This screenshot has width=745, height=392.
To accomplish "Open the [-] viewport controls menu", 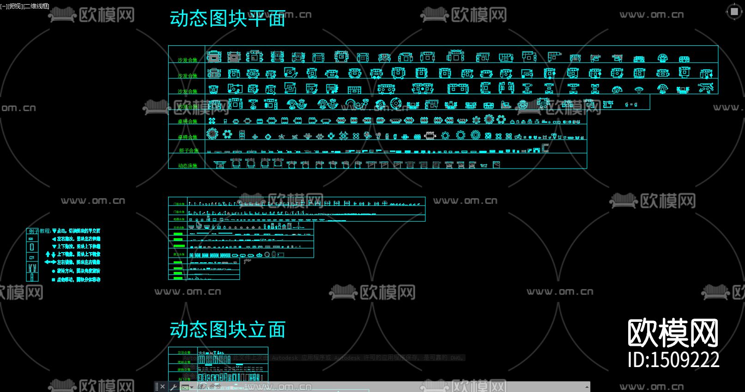I will (x=4, y=6).
